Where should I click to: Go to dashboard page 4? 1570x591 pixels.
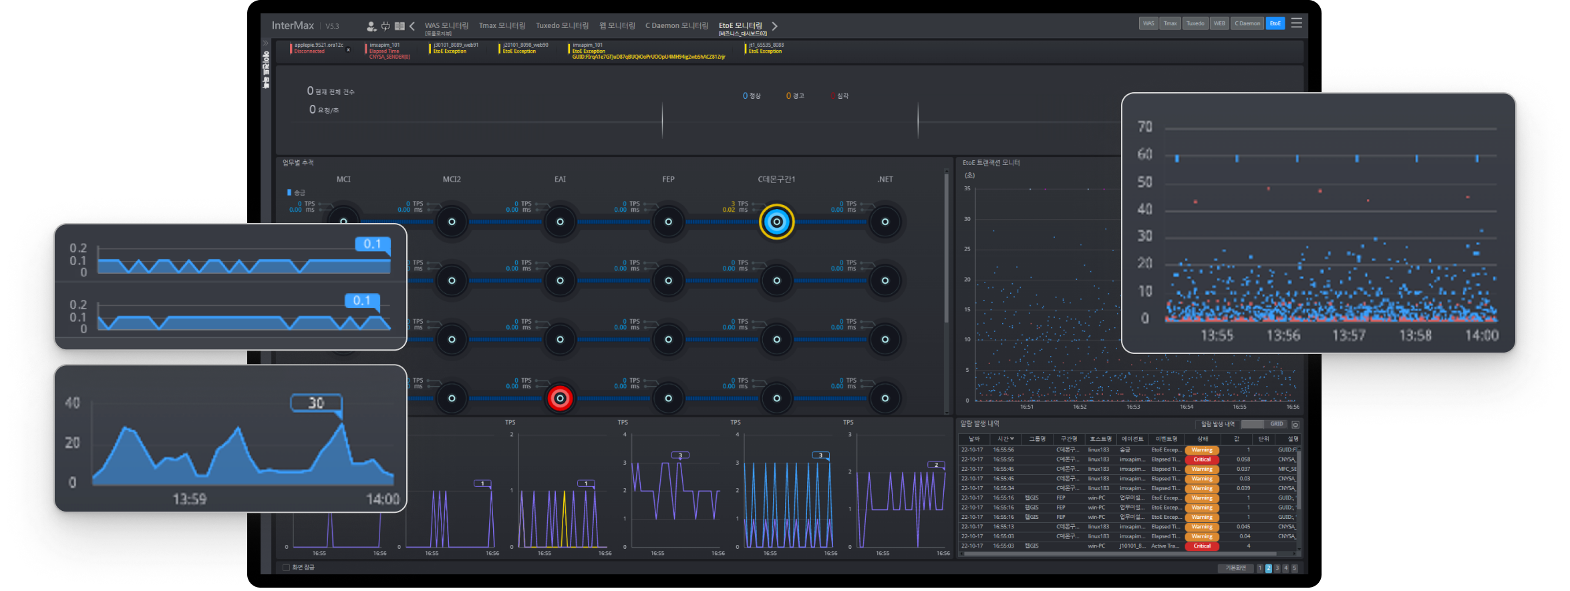tap(1285, 568)
